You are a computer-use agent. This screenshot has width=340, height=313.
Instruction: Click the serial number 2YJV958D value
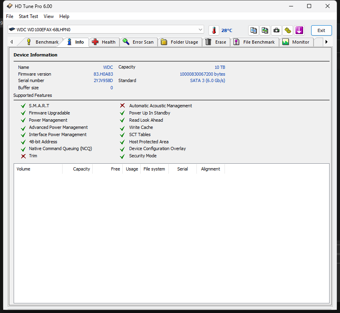pyautogui.click(x=103, y=80)
